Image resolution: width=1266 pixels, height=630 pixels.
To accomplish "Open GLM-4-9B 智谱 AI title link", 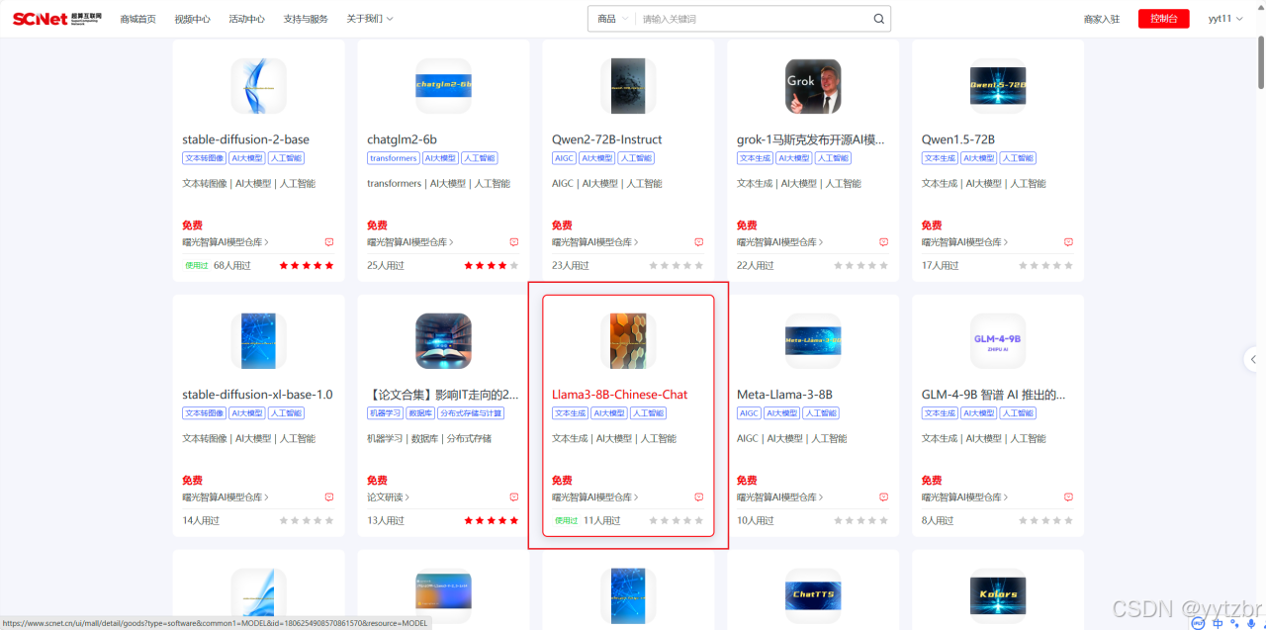I will (x=993, y=395).
